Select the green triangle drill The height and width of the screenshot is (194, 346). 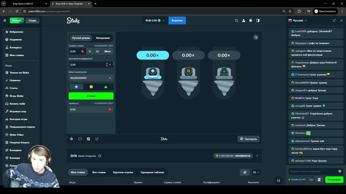pos(106,87)
